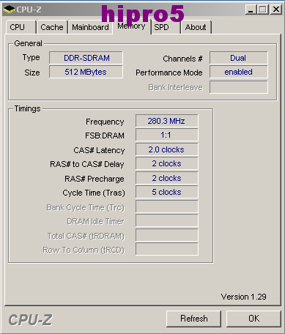
Task: Click the Performance Mode enabled value
Action: pos(239,72)
